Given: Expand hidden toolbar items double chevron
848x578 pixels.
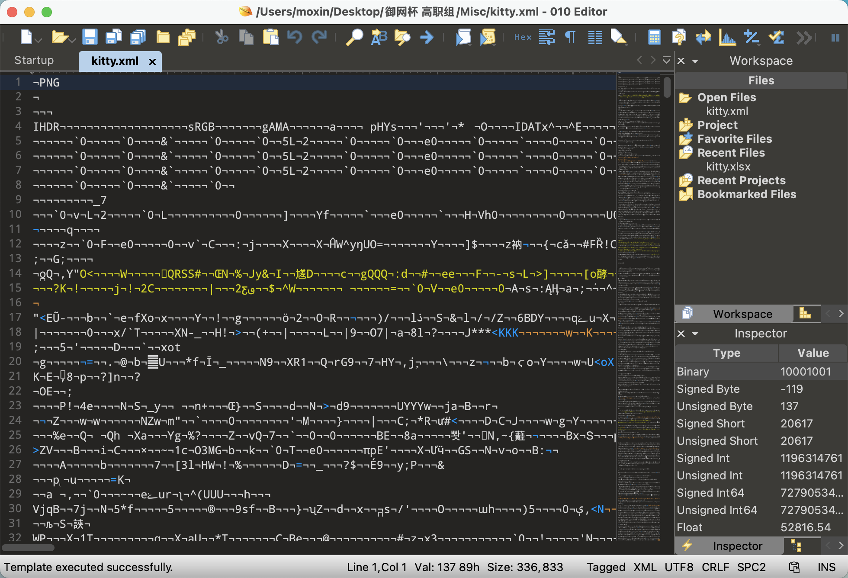Looking at the screenshot, I should (x=803, y=38).
